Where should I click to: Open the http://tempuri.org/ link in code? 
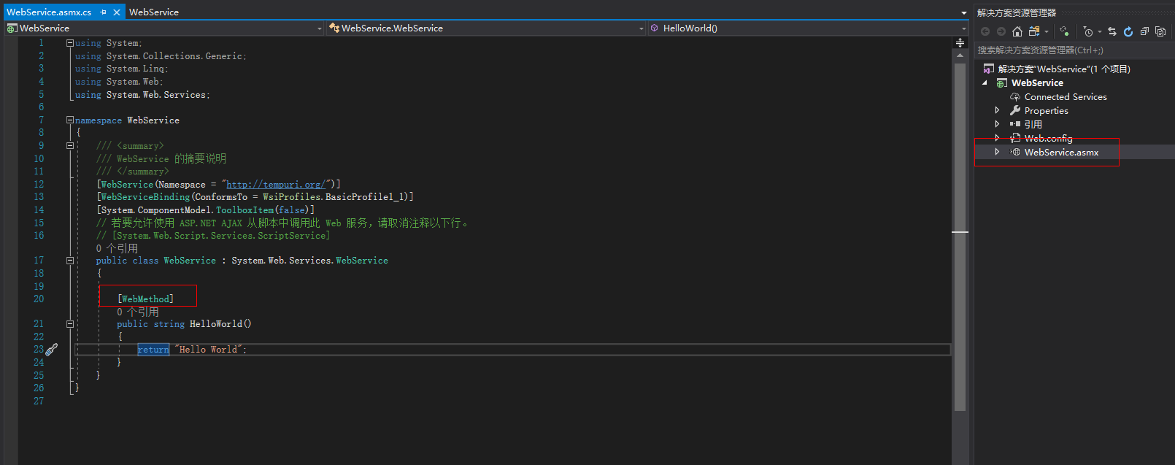(x=276, y=185)
